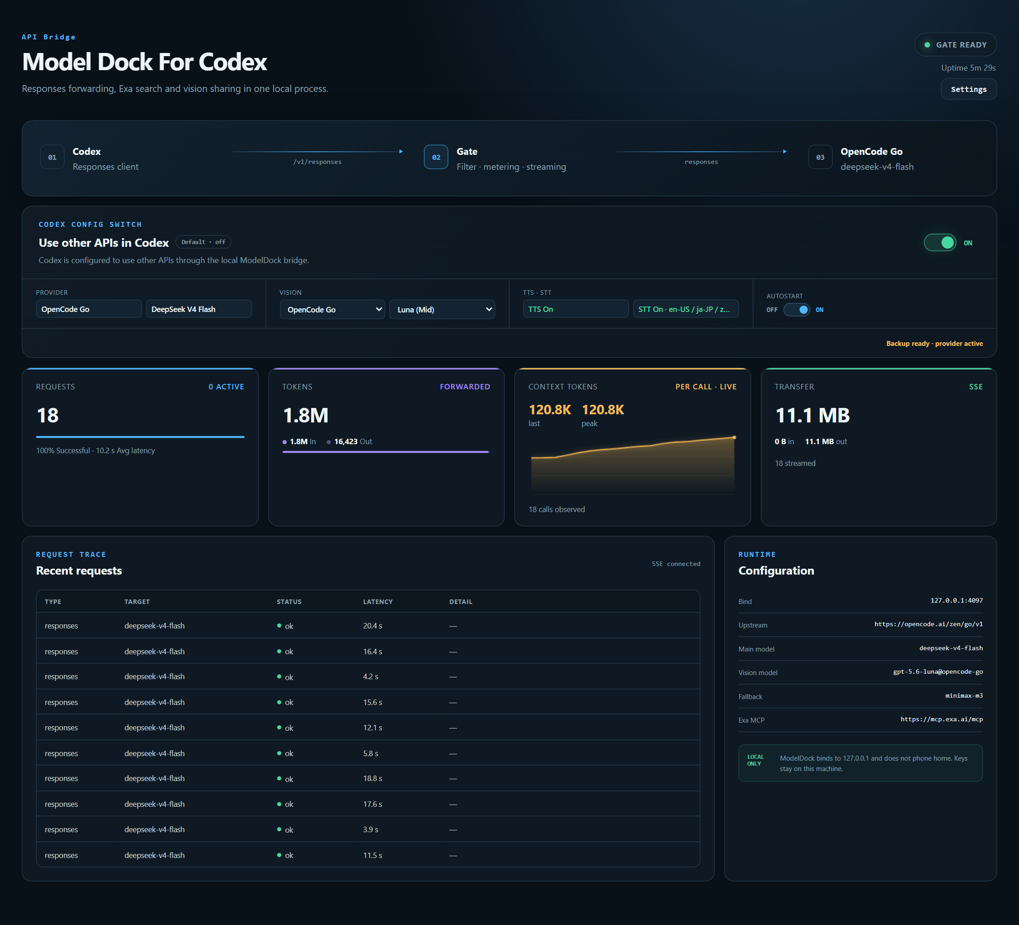Click the 18 streamed text
Screen dimensions: 1019x925
pyautogui.click(x=795, y=463)
